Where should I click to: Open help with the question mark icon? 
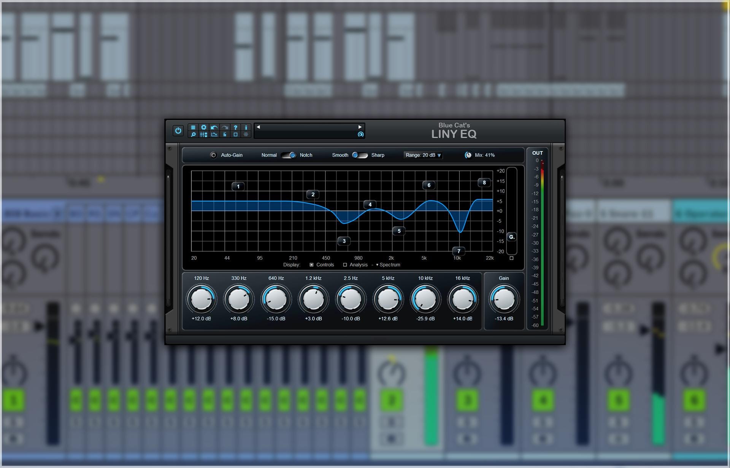[235, 127]
